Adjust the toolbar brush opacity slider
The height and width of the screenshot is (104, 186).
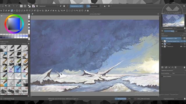coord(76,6)
